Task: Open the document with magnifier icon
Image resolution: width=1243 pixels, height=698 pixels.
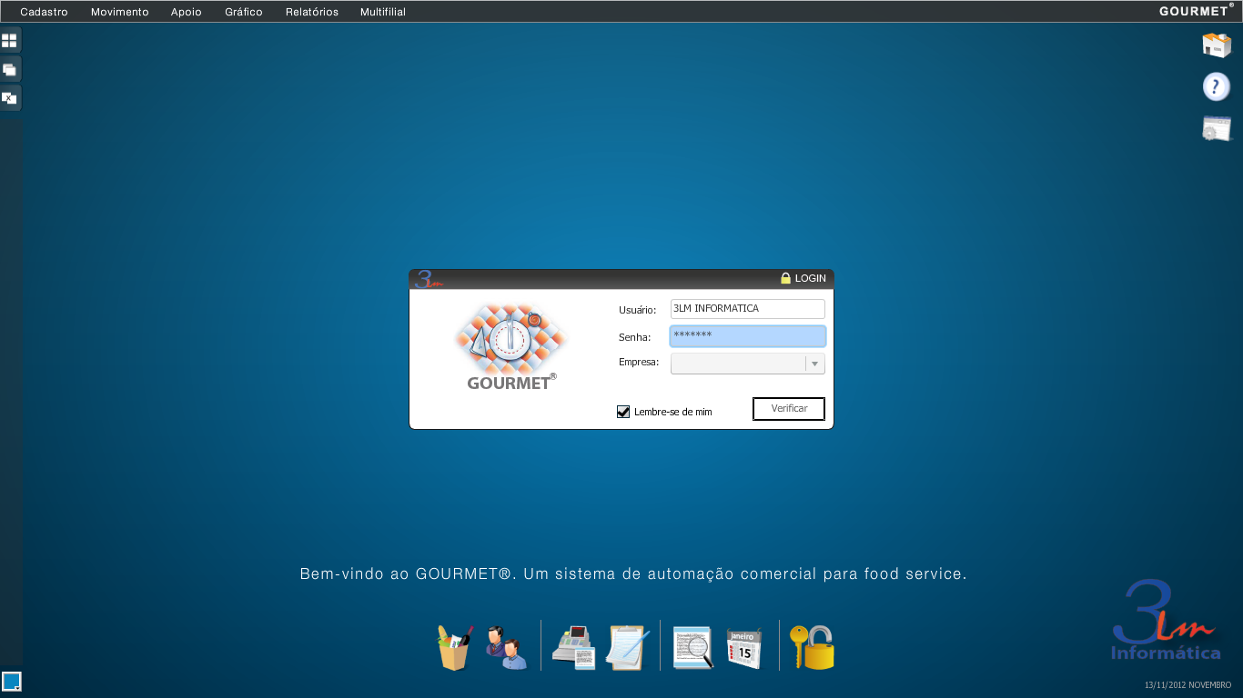Action: click(693, 647)
